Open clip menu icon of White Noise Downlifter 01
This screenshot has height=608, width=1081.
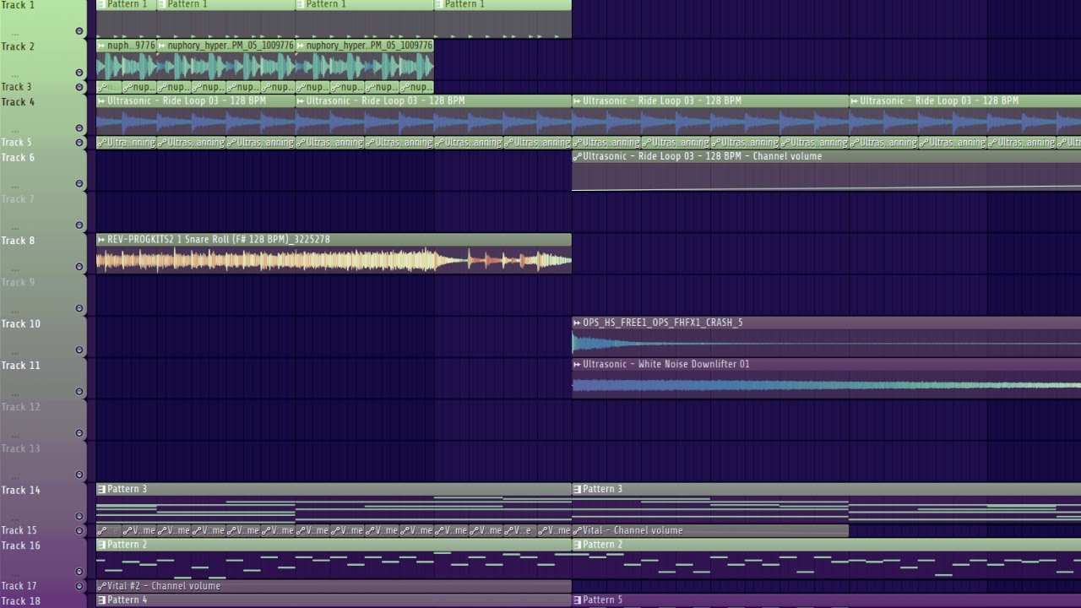coord(577,364)
